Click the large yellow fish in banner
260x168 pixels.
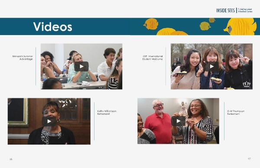coord(240,26)
